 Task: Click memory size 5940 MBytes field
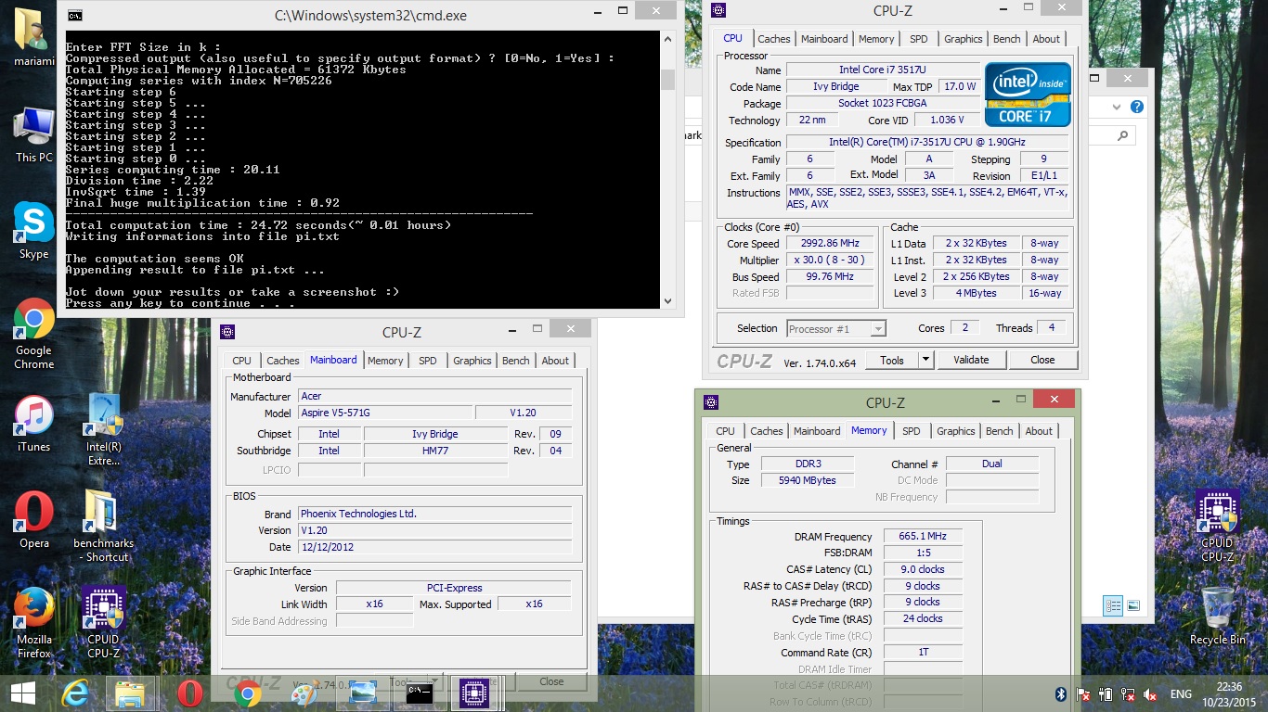[x=807, y=480]
